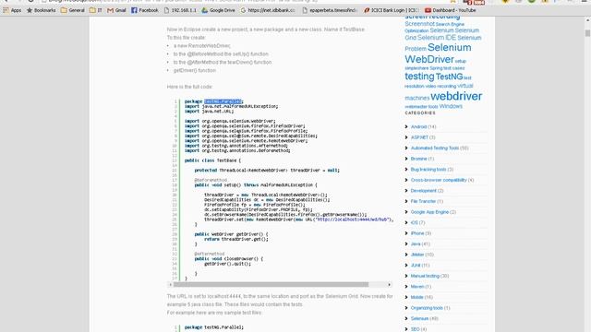
Task: Open the SEO category
Action: coord(415,329)
